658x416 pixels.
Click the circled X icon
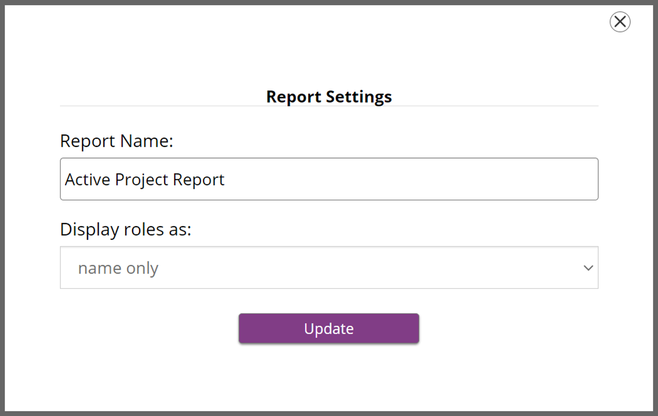coord(620,22)
